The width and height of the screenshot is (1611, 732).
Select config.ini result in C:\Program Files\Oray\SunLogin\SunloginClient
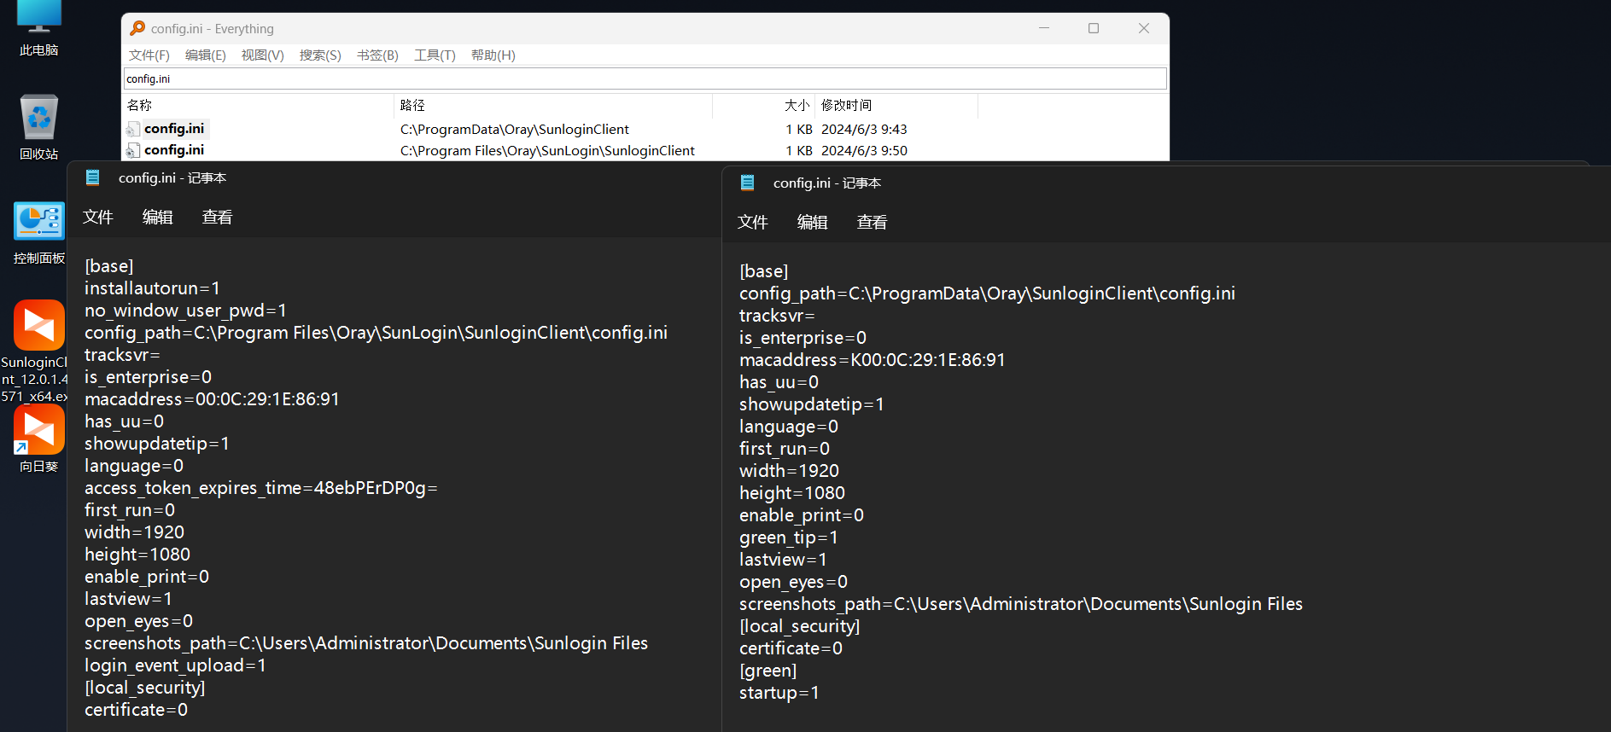(x=174, y=150)
